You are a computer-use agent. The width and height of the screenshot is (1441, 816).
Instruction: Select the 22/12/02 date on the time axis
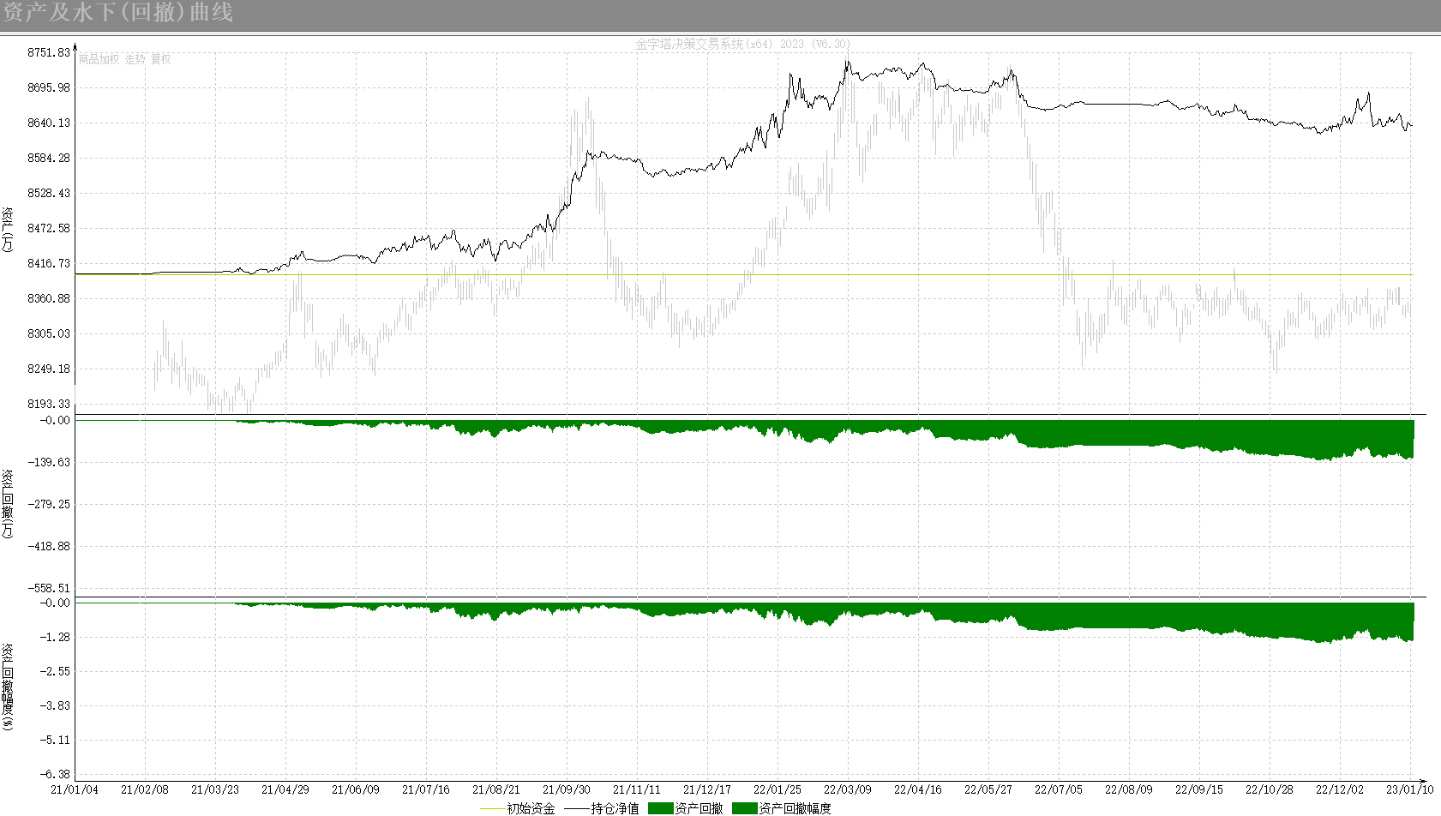pyautogui.click(x=1339, y=789)
